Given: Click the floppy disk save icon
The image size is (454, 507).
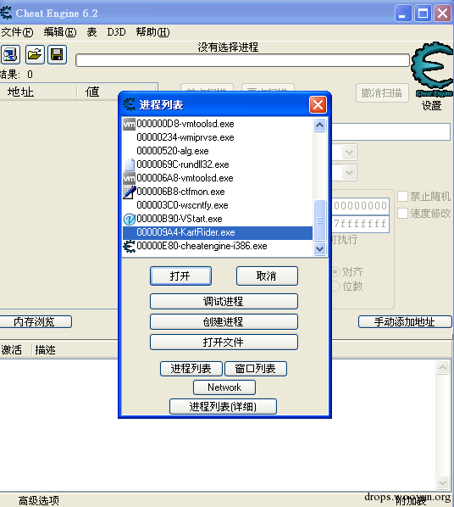Looking at the screenshot, I should [58, 54].
